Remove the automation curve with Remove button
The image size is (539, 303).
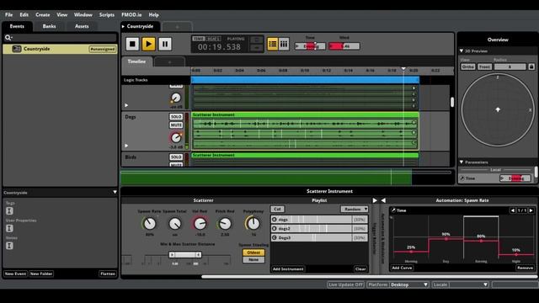525,268
